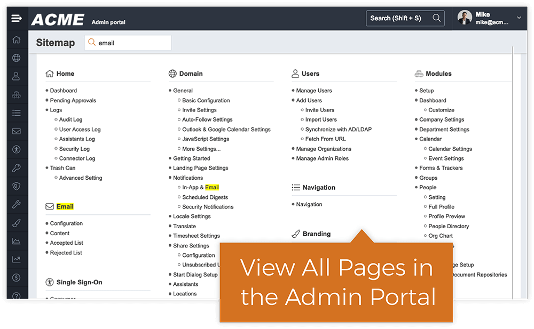Screen dimensions: 534x329
Task: Select the globe Domain icon in sidebar
Action: point(16,58)
